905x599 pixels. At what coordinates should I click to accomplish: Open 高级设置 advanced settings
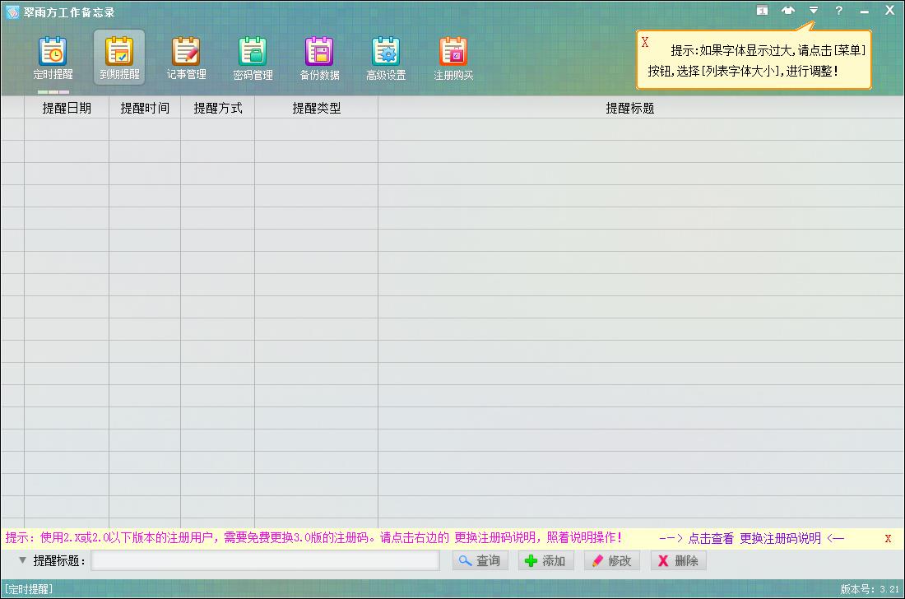(386, 56)
